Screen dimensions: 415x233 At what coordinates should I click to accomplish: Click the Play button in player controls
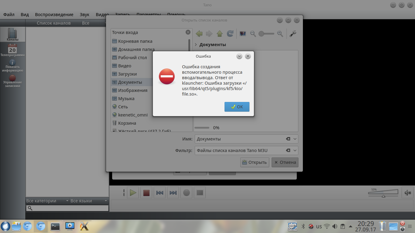(x=133, y=193)
